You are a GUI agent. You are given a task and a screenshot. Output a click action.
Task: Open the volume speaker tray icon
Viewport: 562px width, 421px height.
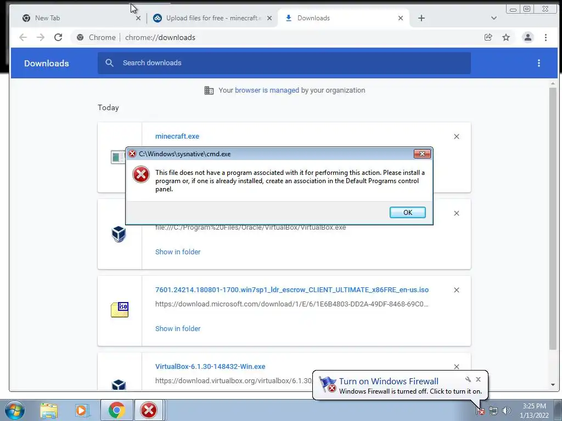[x=506, y=411]
